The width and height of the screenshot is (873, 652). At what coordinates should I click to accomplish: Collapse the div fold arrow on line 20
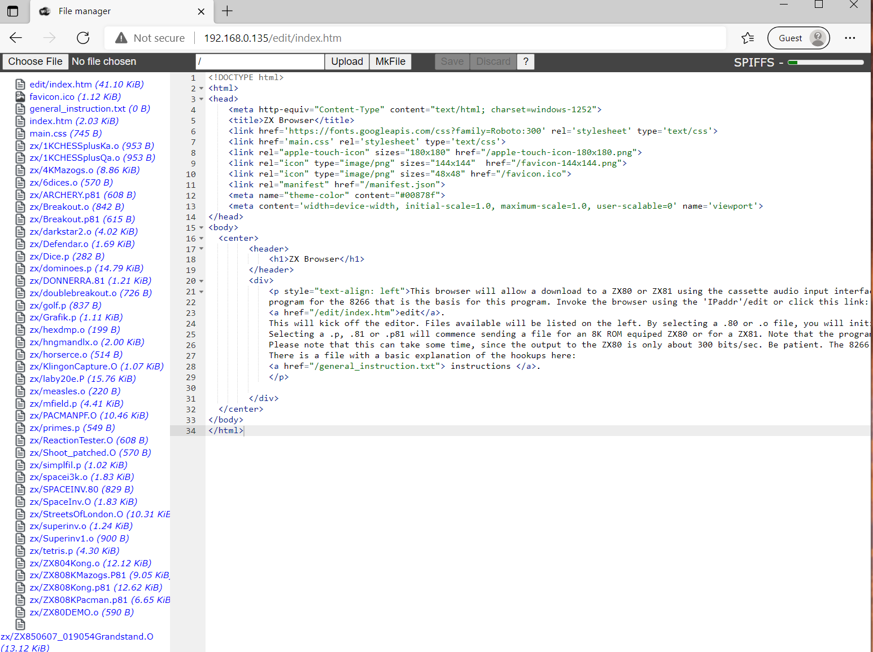[202, 281]
